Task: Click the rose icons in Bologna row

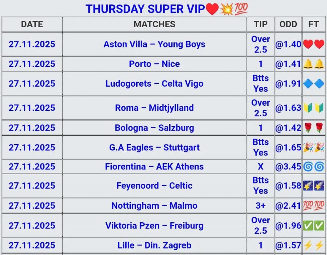Action: (313, 128)
